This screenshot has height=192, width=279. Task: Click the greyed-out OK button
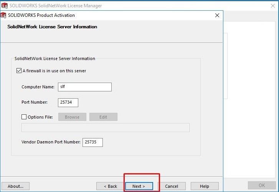261,185
